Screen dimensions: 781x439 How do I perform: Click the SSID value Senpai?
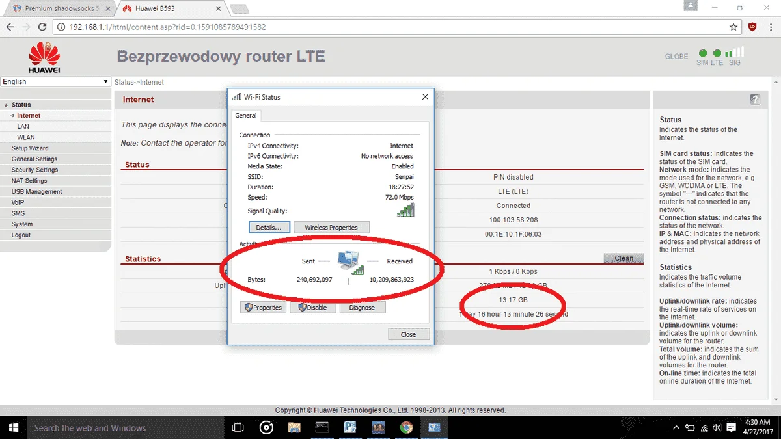(404, 177)
